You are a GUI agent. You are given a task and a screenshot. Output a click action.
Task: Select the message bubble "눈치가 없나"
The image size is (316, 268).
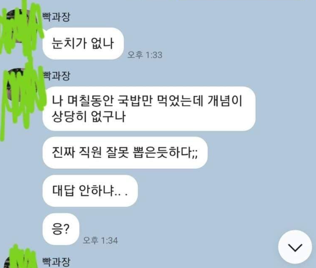pyautogui.click(x=83, y=43)
